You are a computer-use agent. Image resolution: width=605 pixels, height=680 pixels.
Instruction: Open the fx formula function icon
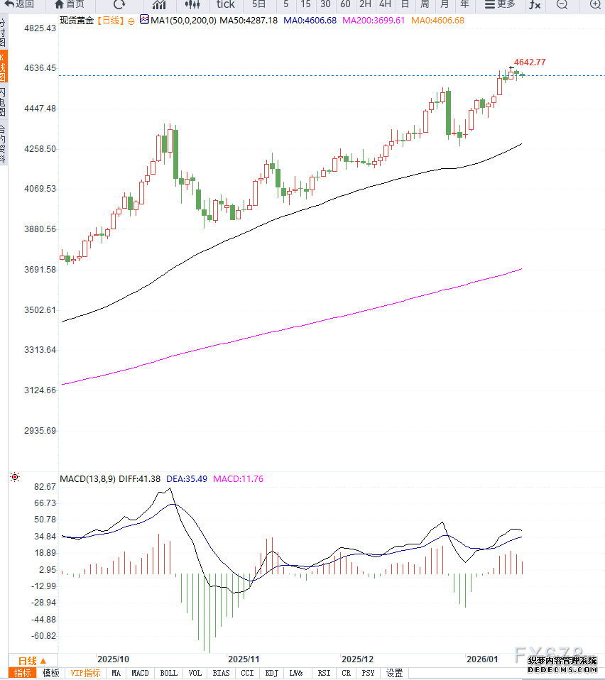535,4
